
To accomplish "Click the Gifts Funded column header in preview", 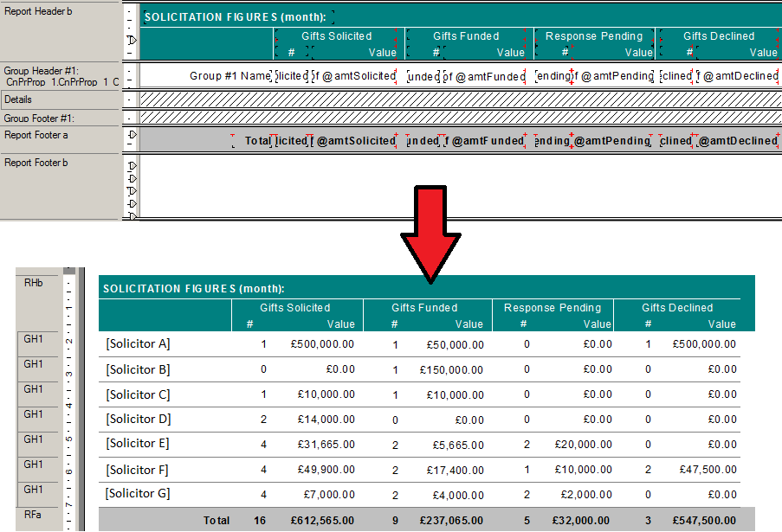I will [424, 307].
